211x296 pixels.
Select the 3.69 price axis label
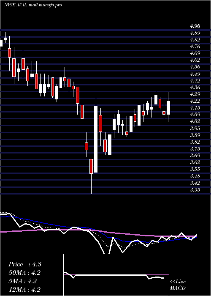195,156
